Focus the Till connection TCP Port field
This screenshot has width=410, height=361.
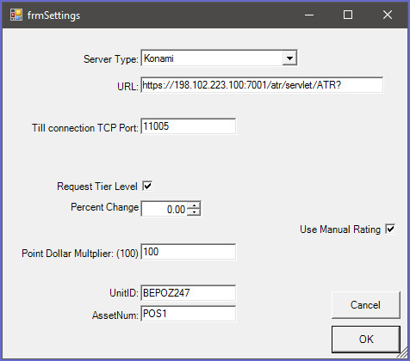[189, 126]
